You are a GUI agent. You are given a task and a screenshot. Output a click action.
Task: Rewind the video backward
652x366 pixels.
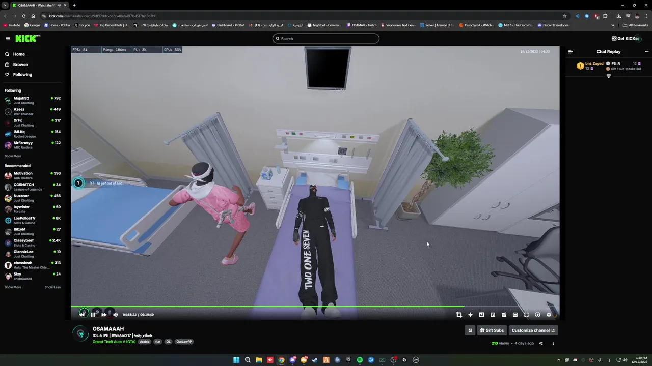82,315
